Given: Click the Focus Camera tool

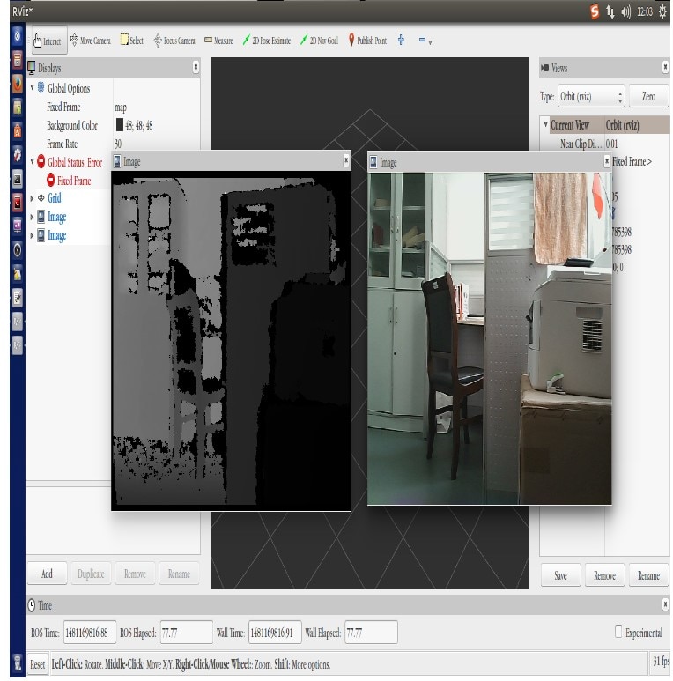Looking at the screenshot, I should [x=174, y=41].
